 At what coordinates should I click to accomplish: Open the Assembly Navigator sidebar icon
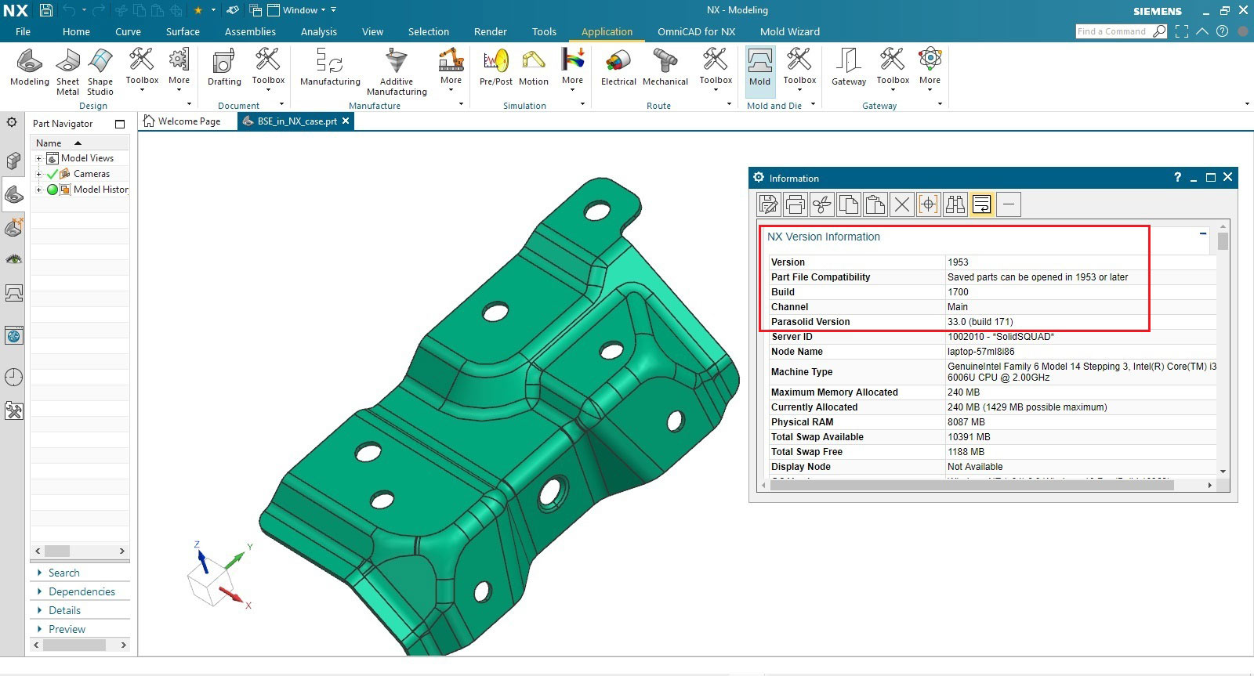click(13, 161)
